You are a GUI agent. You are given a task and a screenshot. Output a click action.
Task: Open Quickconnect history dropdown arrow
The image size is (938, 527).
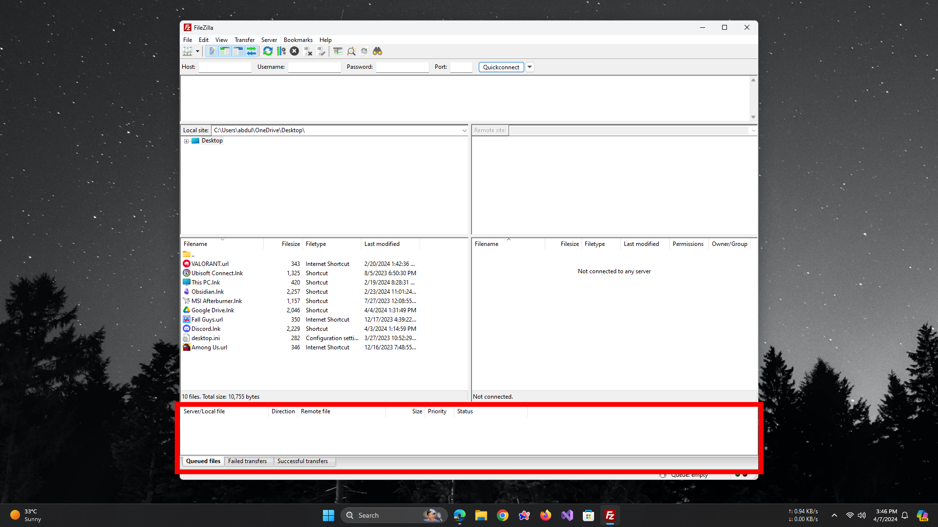(530, 67)
